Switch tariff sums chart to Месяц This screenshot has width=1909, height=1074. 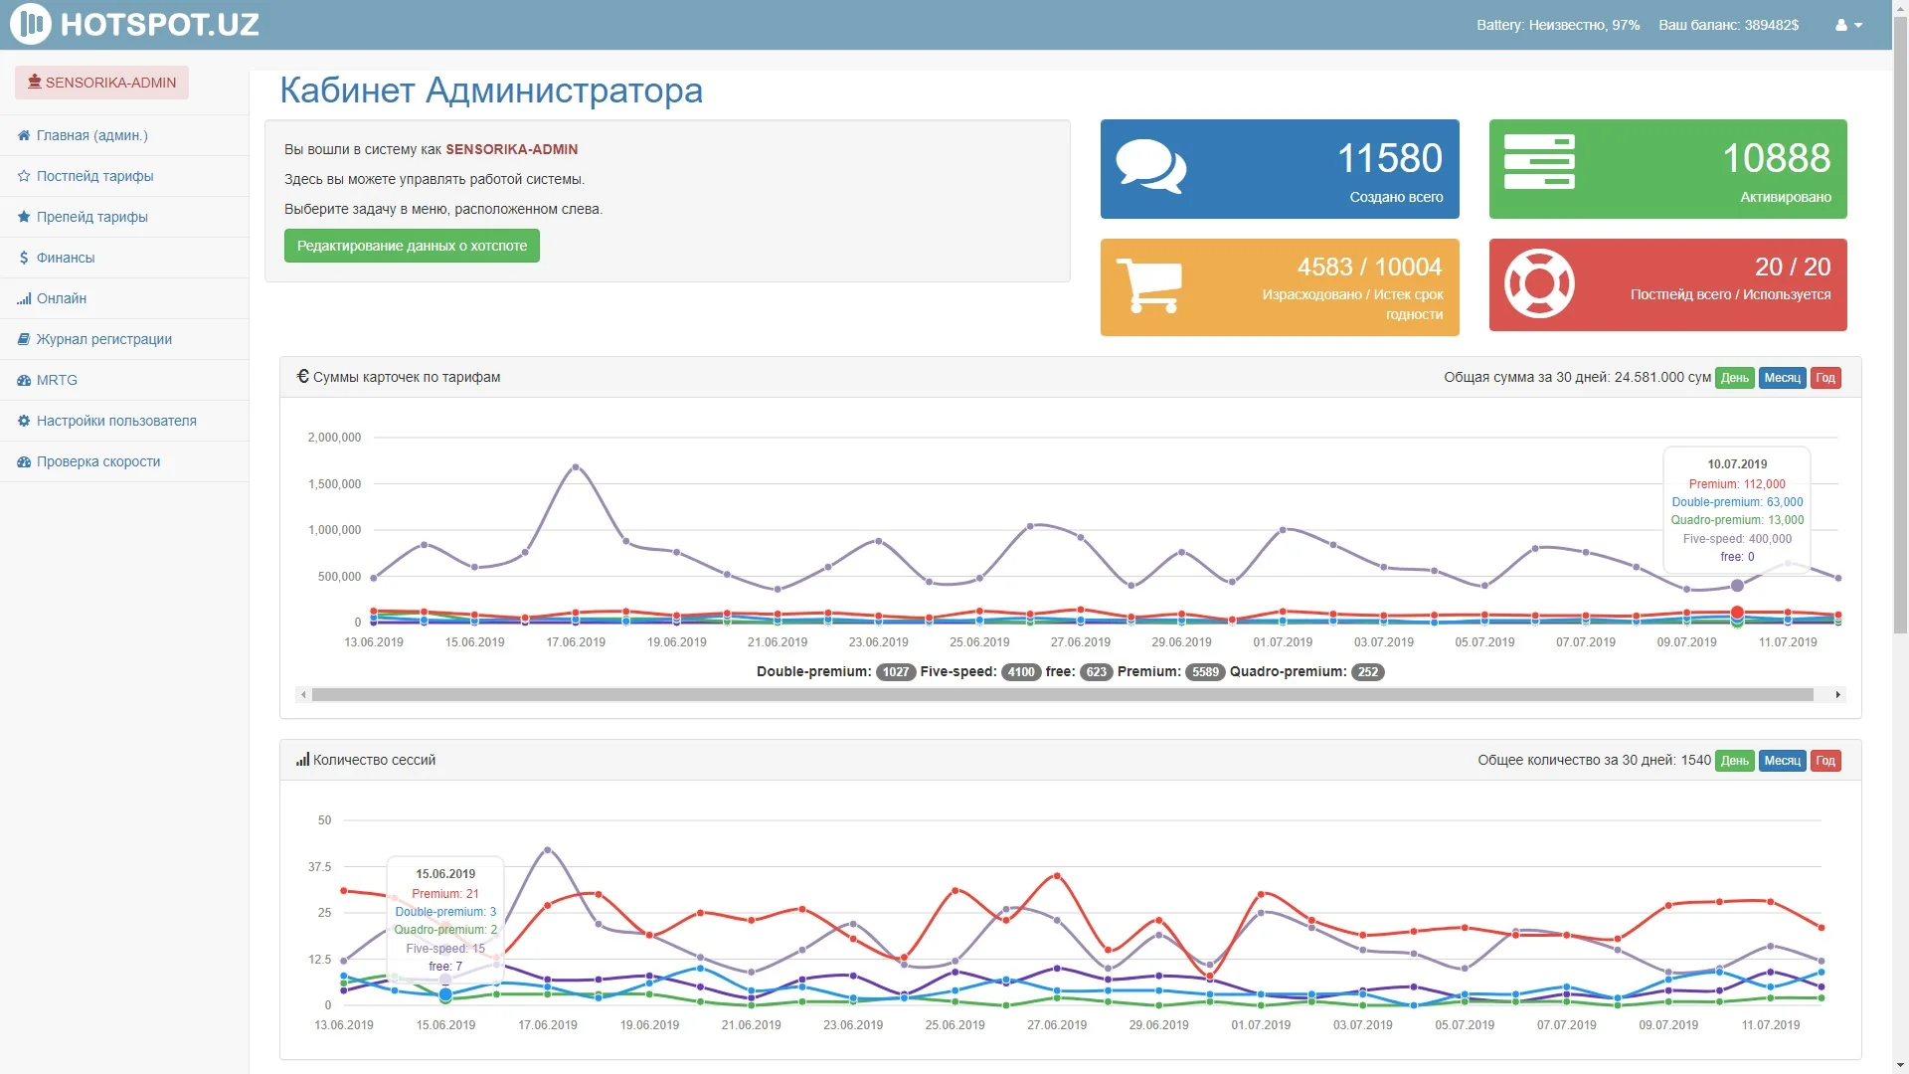pos(1782,378)
